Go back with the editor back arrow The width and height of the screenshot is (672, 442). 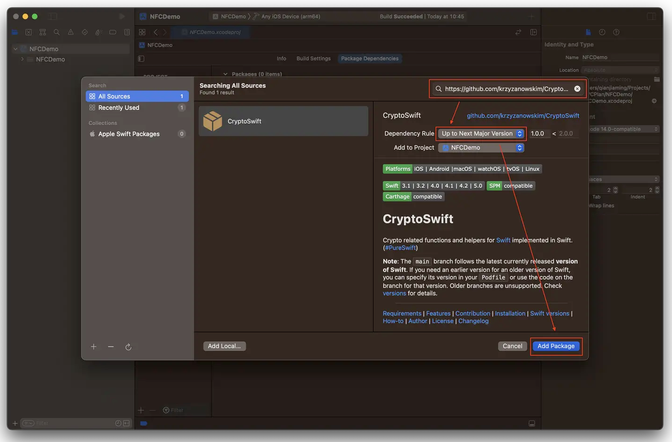(x=156, y=32)
